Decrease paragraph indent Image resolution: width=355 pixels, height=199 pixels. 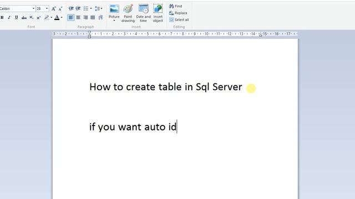click(x=71, y=9)
